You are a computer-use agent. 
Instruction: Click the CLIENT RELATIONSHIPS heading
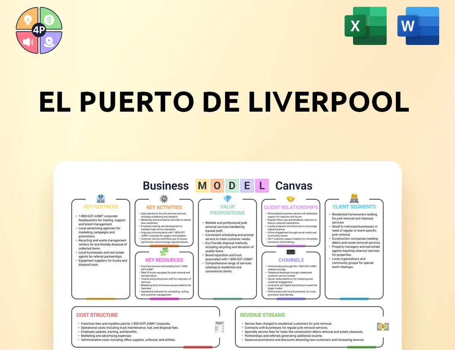[291, 207]
